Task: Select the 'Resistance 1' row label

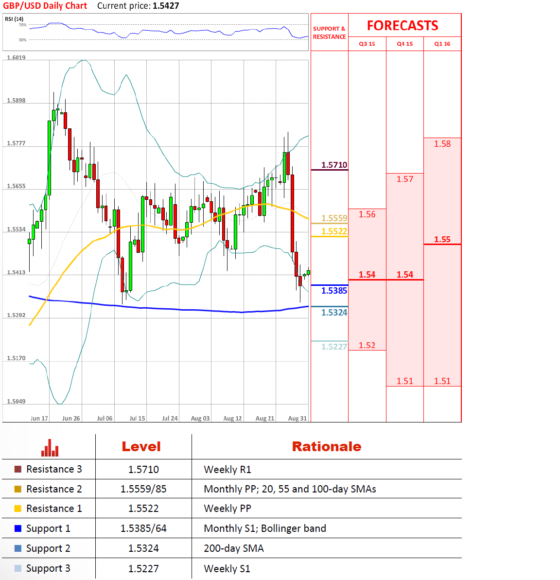Action: (x=54, y=508)
